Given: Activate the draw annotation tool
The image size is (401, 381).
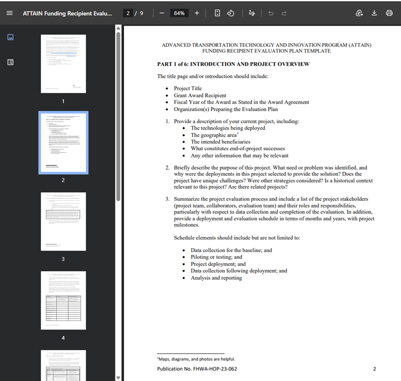Looking at the screenshot, I should [x=252, y=13].
